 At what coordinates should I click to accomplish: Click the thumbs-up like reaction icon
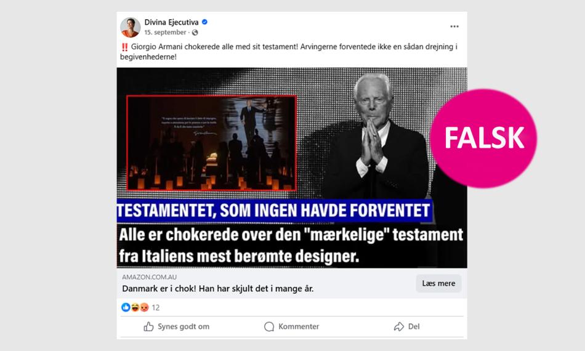pyautogui.click(x=126, y=307)
